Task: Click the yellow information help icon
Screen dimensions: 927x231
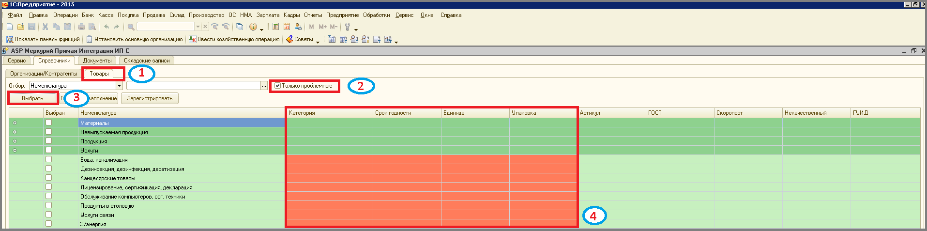Action: (253, 27)
